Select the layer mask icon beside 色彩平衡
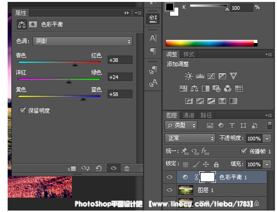Image resolution: width=277 pixels, height=212 pixels. pos(32,24)
